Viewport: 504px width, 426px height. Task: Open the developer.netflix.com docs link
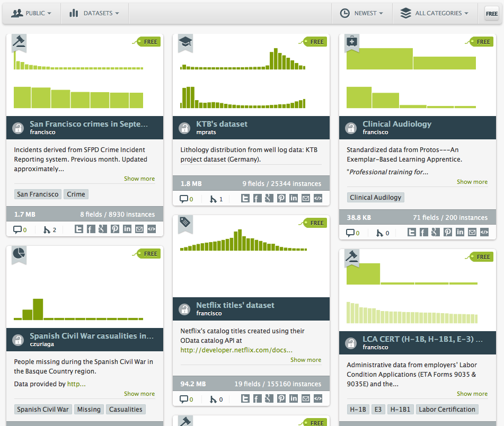pos(236,350)
